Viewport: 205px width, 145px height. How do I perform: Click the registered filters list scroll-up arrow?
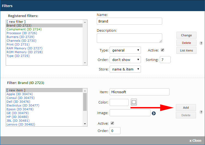click(x=85, y=22)
